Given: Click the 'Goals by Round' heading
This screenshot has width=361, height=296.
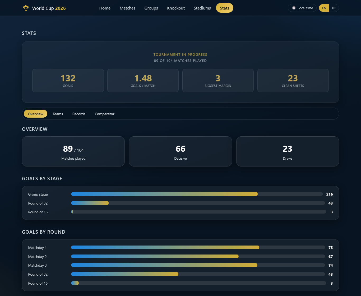Looking at the screenshot, I should pyautogui.click(x=44, y=232).
